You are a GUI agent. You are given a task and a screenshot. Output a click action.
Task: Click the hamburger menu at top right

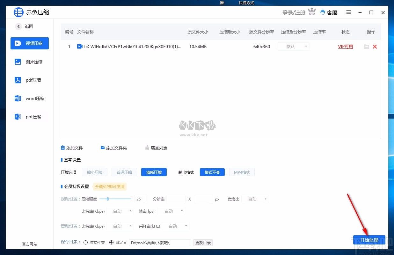348,12
